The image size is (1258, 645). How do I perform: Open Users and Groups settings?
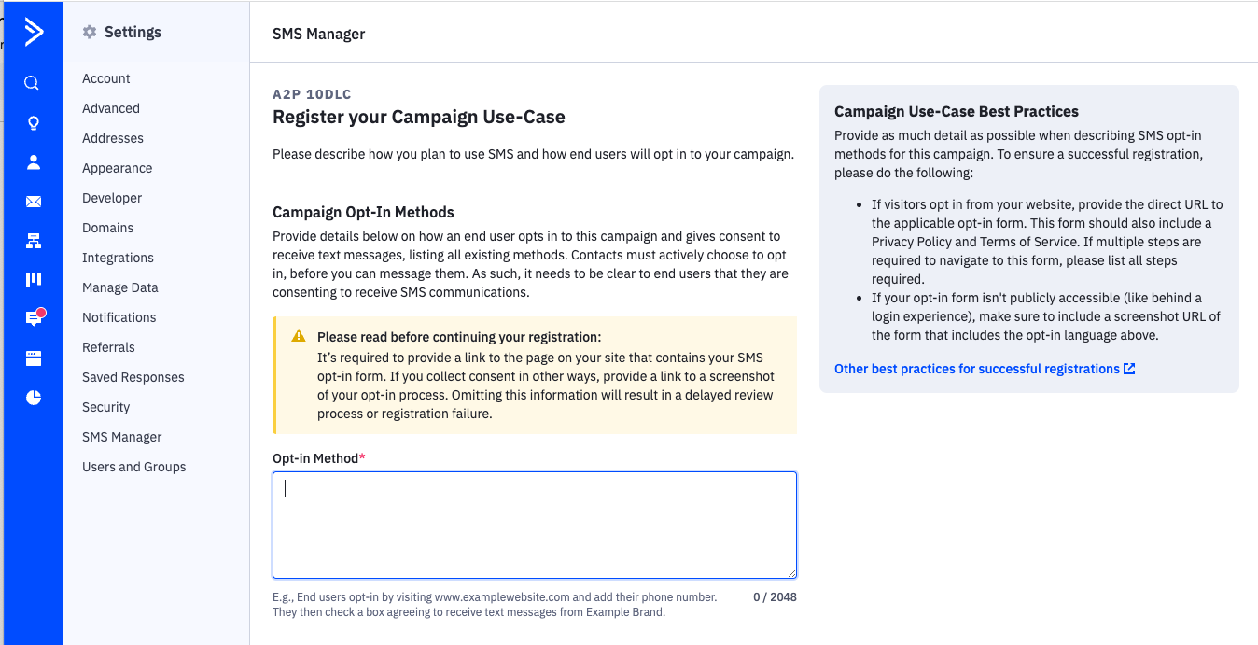(x=134, y=467)
